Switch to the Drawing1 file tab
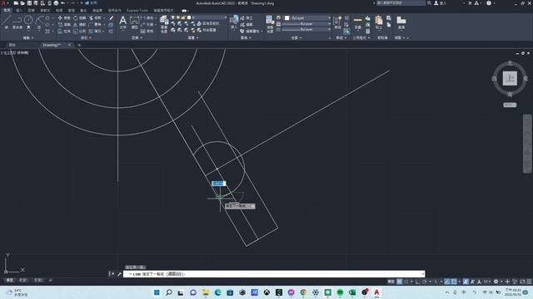 coord(52,45)
